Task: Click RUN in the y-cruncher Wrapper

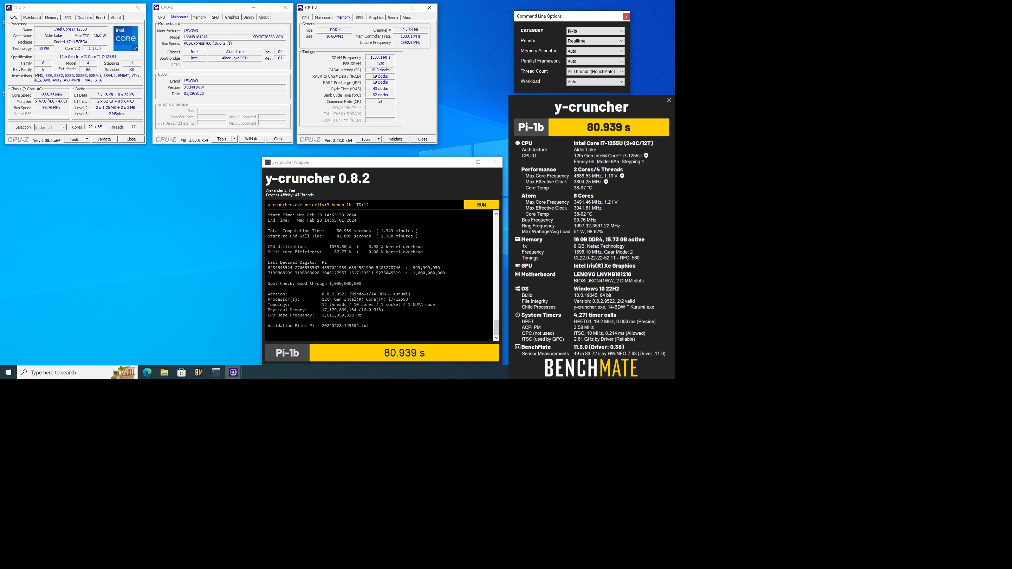Action: click(482, 204)
